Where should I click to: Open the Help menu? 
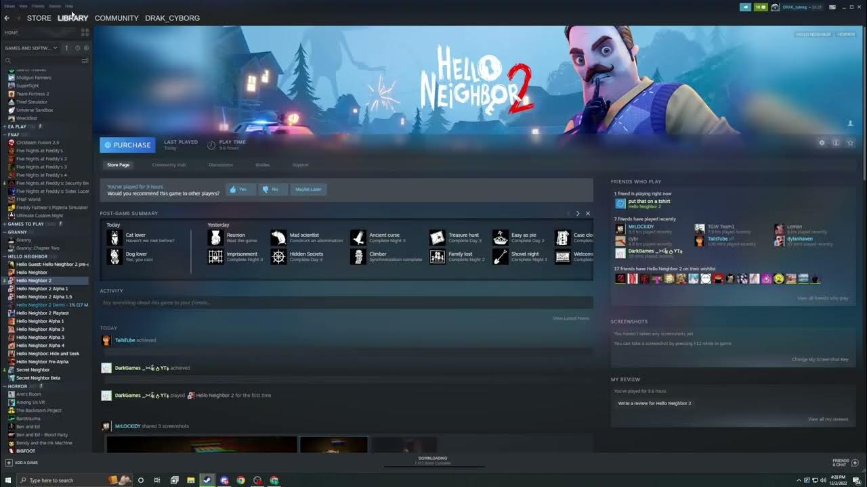pos(69,6)
